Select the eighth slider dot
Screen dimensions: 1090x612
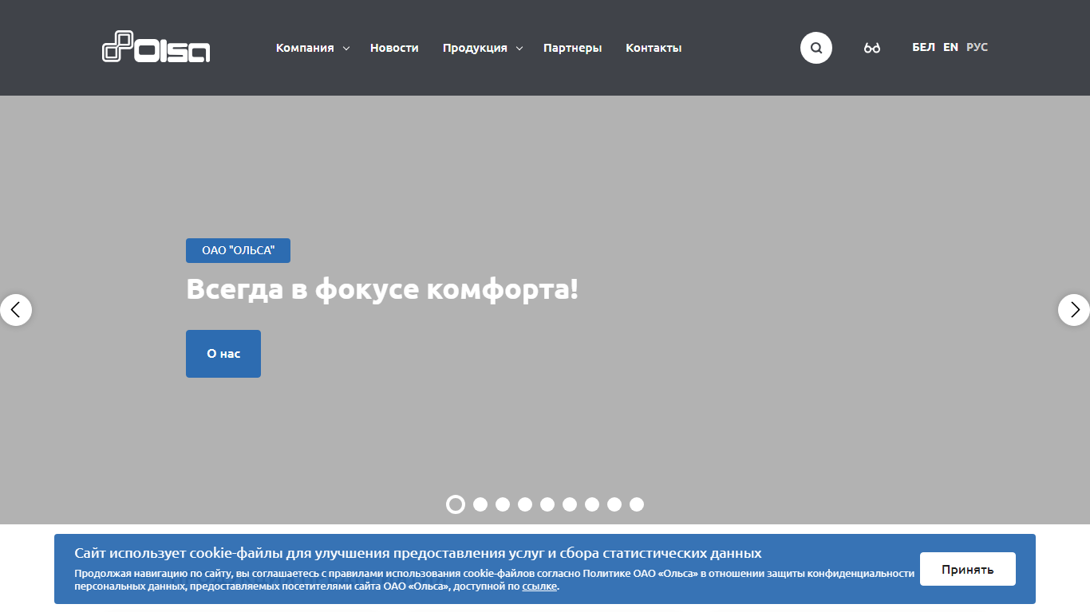614,504
